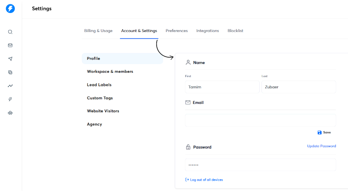Click the Update Password link
Viewport: 348px width, 191px height.
point(321,146)
